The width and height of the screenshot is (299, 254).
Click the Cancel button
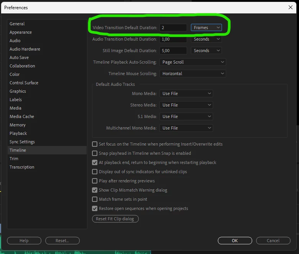pyautogui.click(x=273, y=241)
